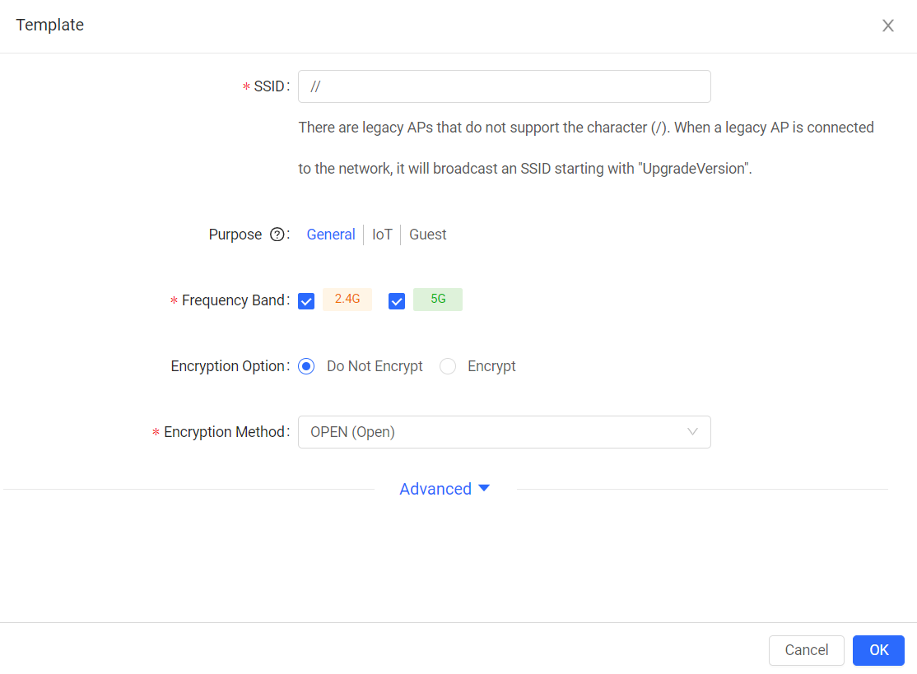Viewport: 917px width, 674px height.
Task: Select the Encrypt radio button
Action: pos(448,366)
